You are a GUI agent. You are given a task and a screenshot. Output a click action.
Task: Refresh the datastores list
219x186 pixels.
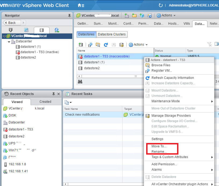click(x=106, y=44)
